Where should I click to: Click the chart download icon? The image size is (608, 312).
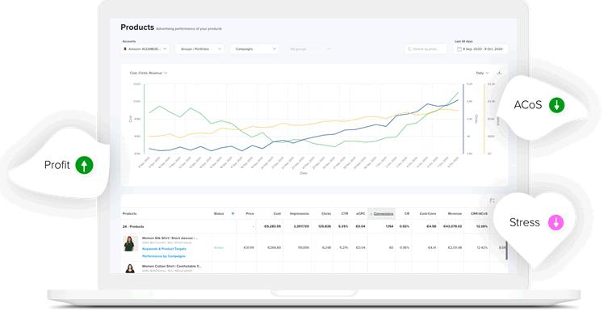click(x=500, y=73)
